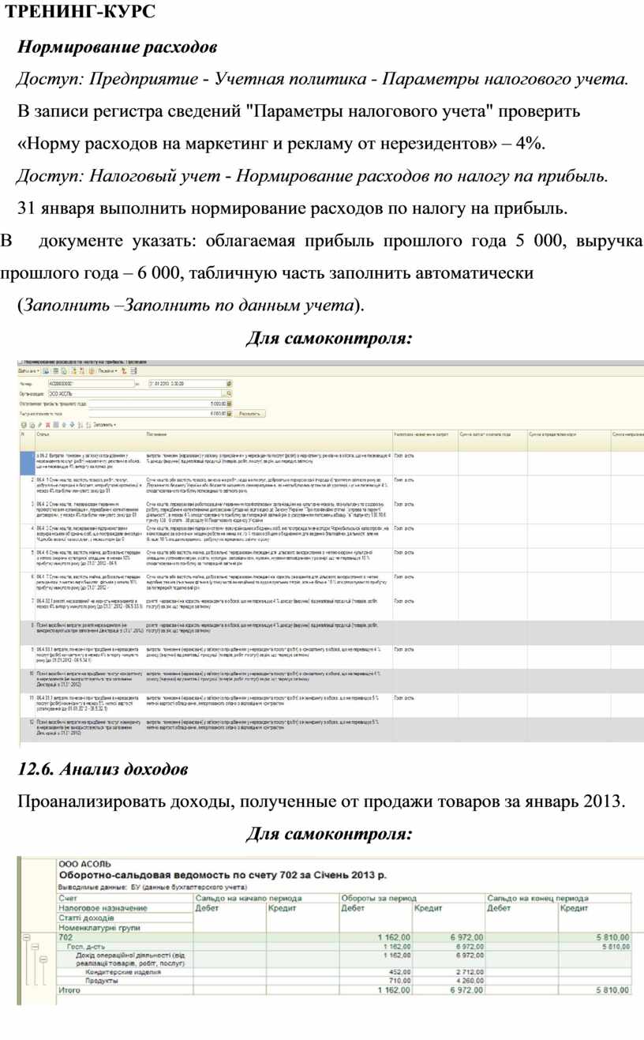The width and height of the screenshot is (644, 1040).
Task: Open the organization selection lookup
Action: click(x=229, y=392)
